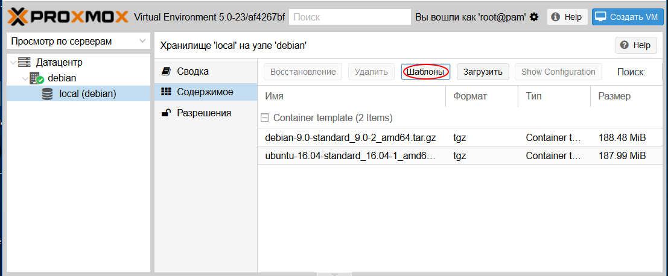
Task: Click the Разрешения unlock icon
Action: tap(166, 113)
